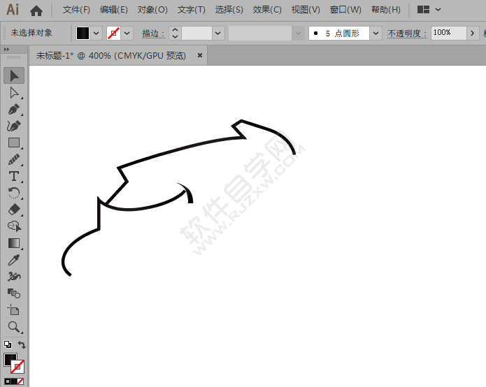The height and width of the screenshot is (387, 486).
Task: Open the 5 点圆形 brush dropdown
Action: click(x=376, y=33)
